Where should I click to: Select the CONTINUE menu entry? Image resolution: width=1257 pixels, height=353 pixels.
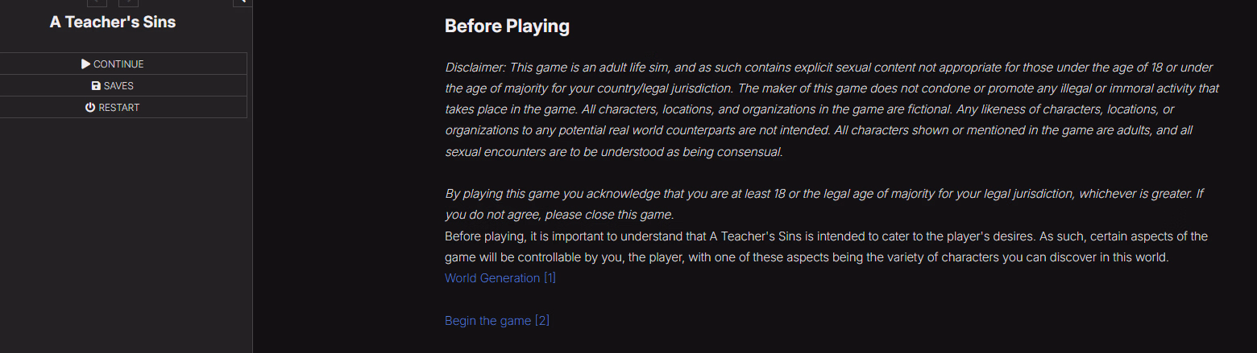pyautogui.click(x=113, y=64)
